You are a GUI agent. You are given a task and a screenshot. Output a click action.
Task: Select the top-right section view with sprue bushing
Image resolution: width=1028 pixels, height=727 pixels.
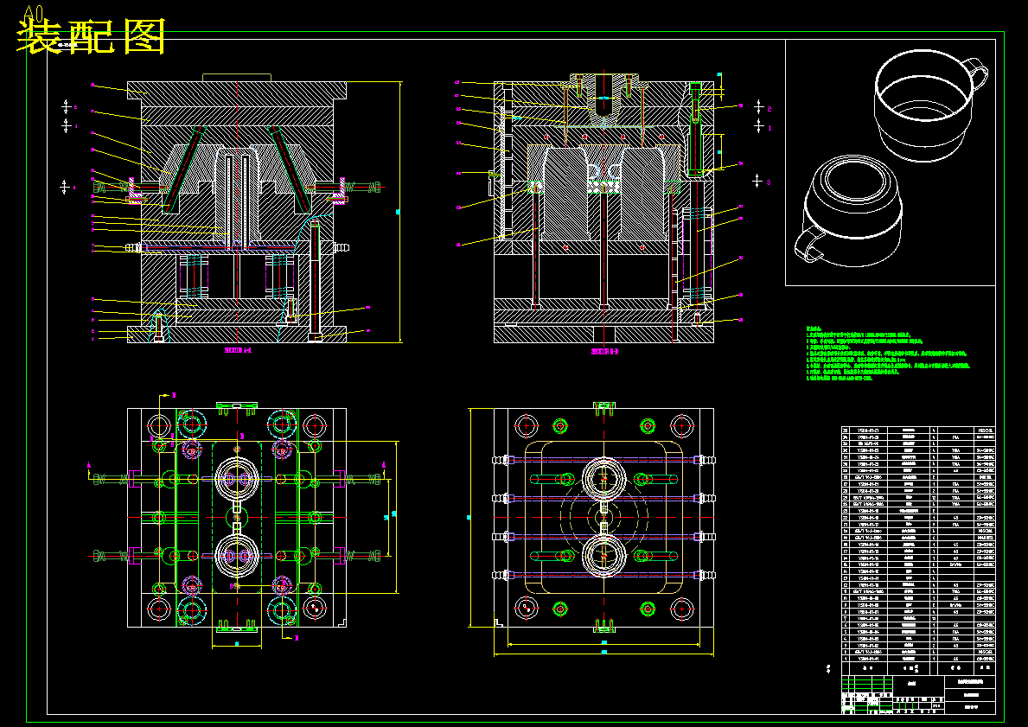click(x=603, y=208)
